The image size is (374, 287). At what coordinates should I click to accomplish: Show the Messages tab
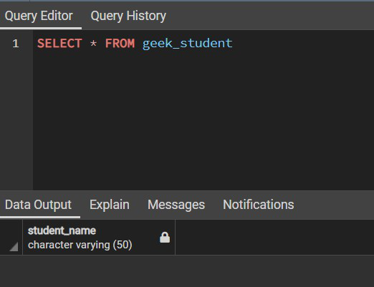176,205
